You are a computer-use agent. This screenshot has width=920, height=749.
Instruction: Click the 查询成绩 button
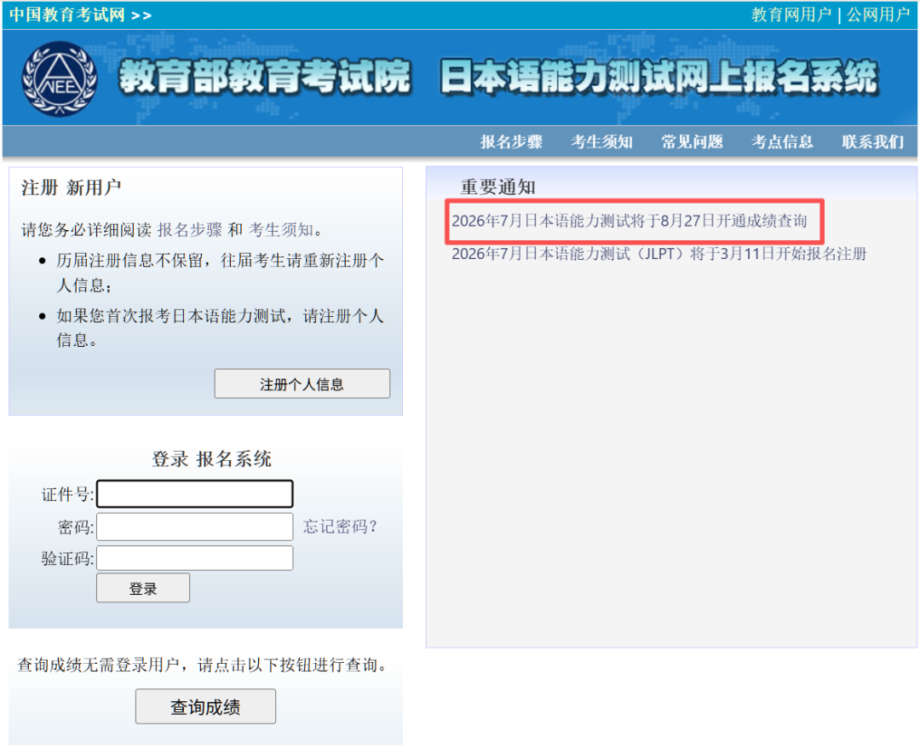tap(205, 706)
